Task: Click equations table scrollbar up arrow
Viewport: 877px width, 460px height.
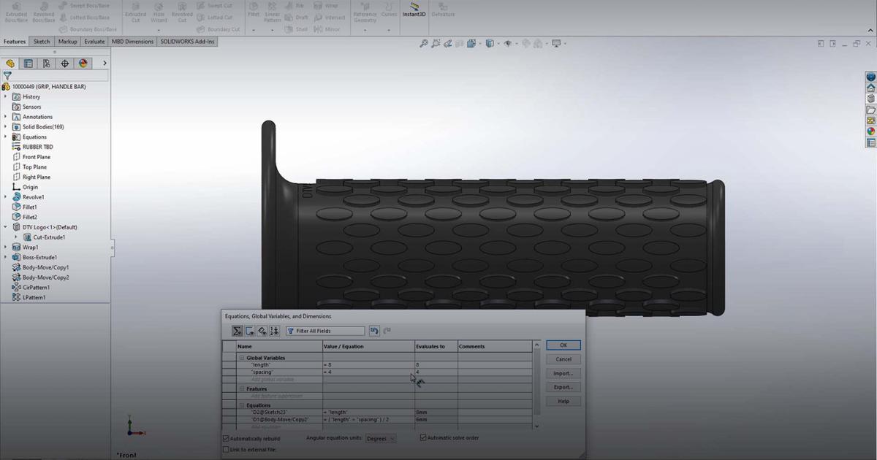Action: [x=536, y=345]
